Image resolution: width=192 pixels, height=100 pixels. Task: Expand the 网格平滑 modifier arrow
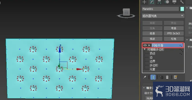(x=149, y=45)
